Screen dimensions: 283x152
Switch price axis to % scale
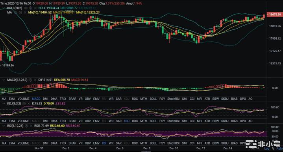pos(273,148)
